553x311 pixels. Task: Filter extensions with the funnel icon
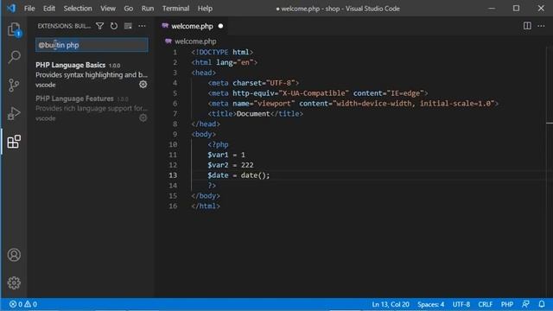point(100,26)
